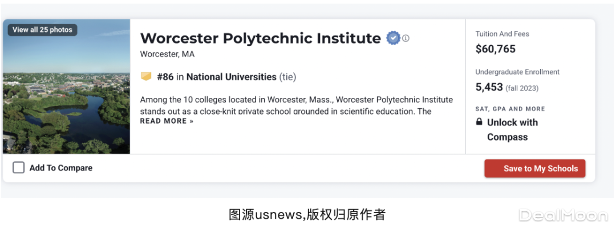Click the Worcester, MA location text
Image resolution: width=616 pixels, height=229 pixels.
(167, 54)
